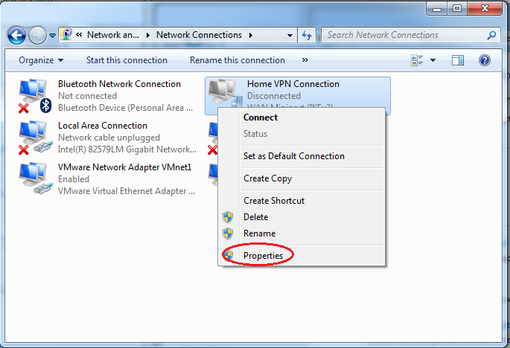
Task: Click Start this connection button
Action: [x=127, y=60]
